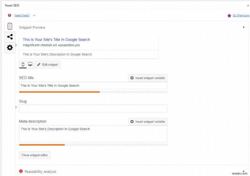Click the pencil Edit snippet button

[x=47, y=64]
